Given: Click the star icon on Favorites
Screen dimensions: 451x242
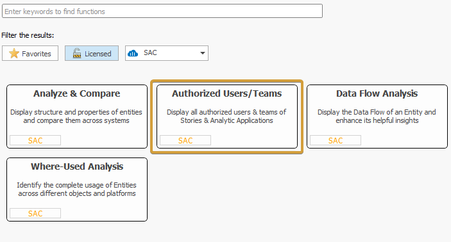Looking at the screenshot, I should coord(14,53).
